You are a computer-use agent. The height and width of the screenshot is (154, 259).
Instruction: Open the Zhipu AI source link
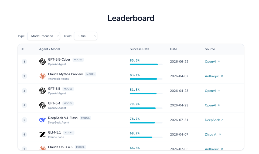(x=213, y=135)
